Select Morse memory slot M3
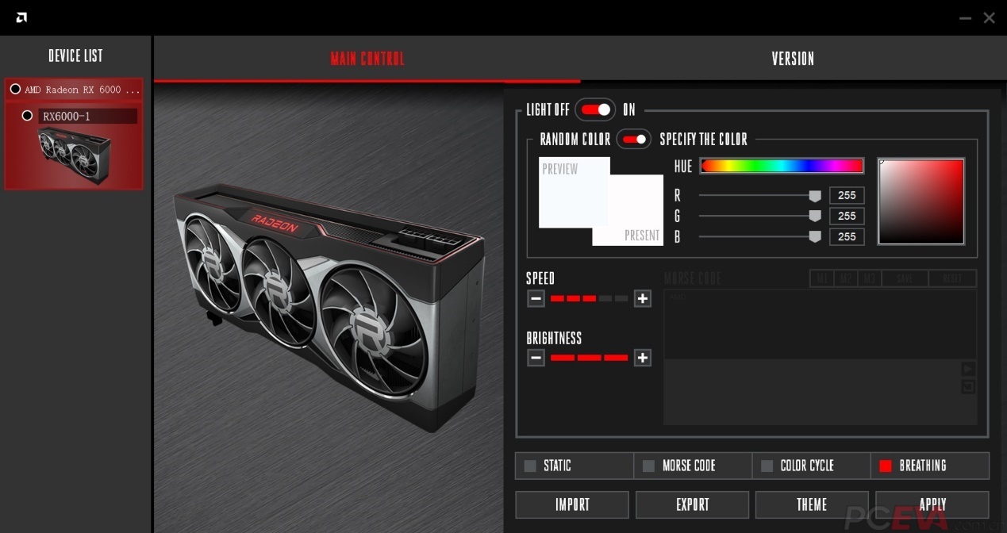Viewport: 1007px width, 533px height. 870,278
